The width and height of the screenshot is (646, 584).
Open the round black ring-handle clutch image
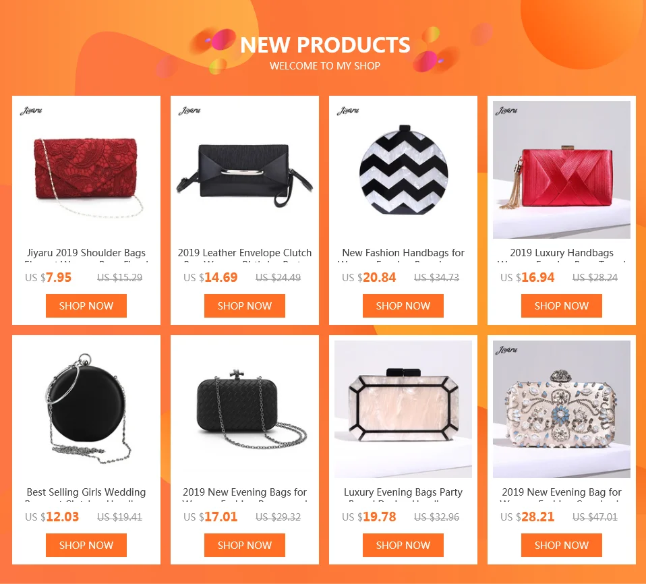tap(86, 409)
